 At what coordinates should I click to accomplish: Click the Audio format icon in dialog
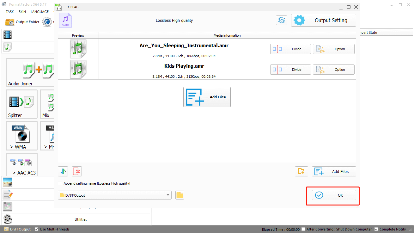point(65,20)
